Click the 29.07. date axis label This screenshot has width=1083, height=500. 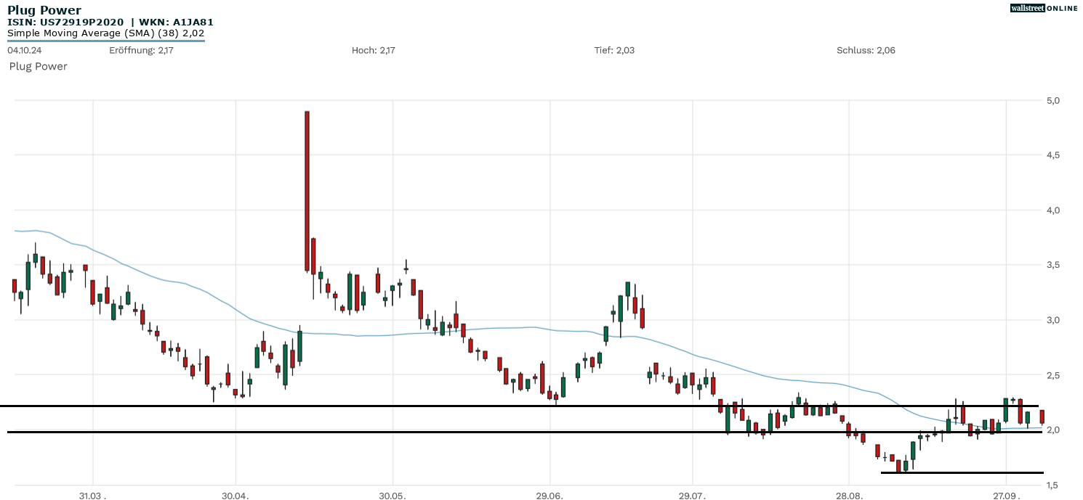pos(693,496)
